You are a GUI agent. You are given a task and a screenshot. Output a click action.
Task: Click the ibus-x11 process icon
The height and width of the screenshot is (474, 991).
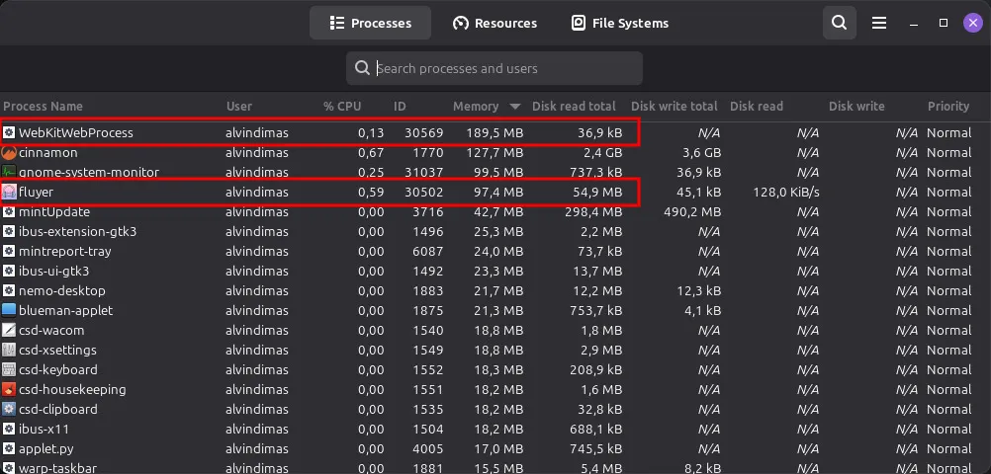9,430
